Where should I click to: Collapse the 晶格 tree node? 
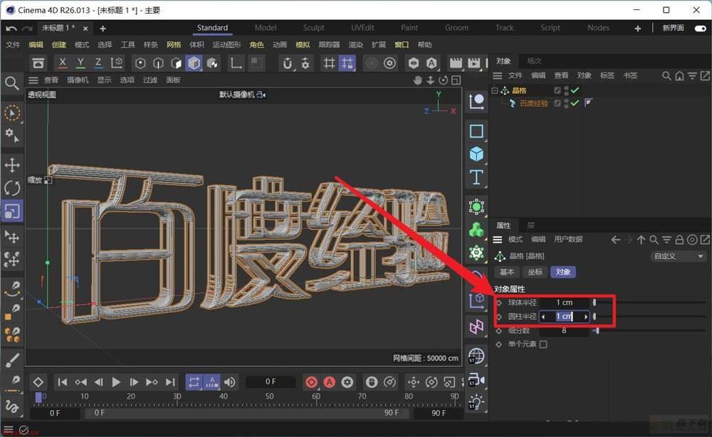coord(495,90)
